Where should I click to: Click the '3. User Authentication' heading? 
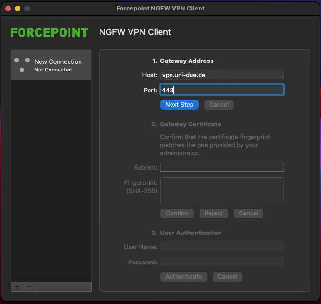[187, 233]
